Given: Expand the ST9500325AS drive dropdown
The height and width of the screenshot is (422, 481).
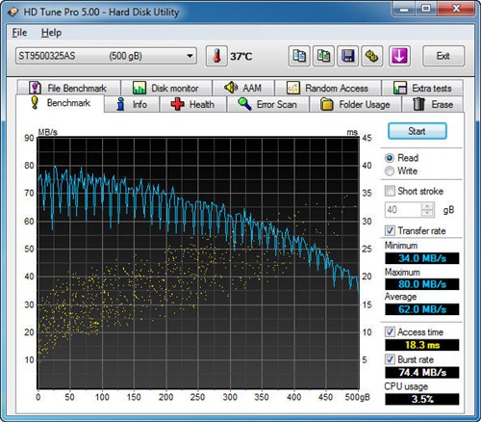Looking at the screenshot, I should (x=190, y=56).
